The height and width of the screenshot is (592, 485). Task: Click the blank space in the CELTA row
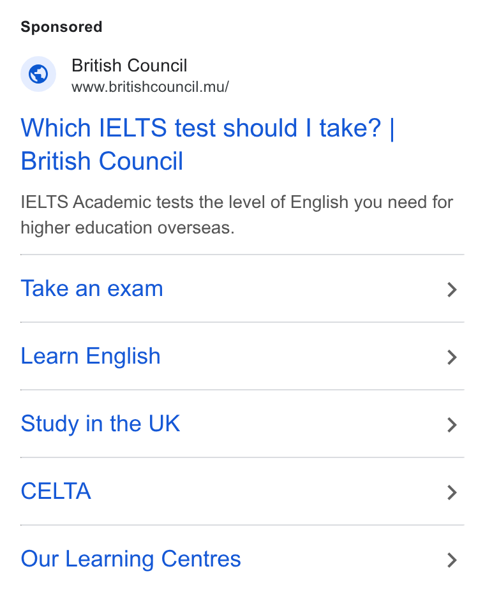pyautogui.click(x=268, y=492)
